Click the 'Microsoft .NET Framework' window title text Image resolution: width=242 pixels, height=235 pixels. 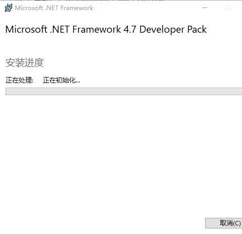coord(54,8)
